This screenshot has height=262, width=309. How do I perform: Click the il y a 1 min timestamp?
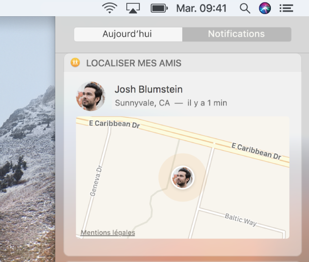coord(207,103)
